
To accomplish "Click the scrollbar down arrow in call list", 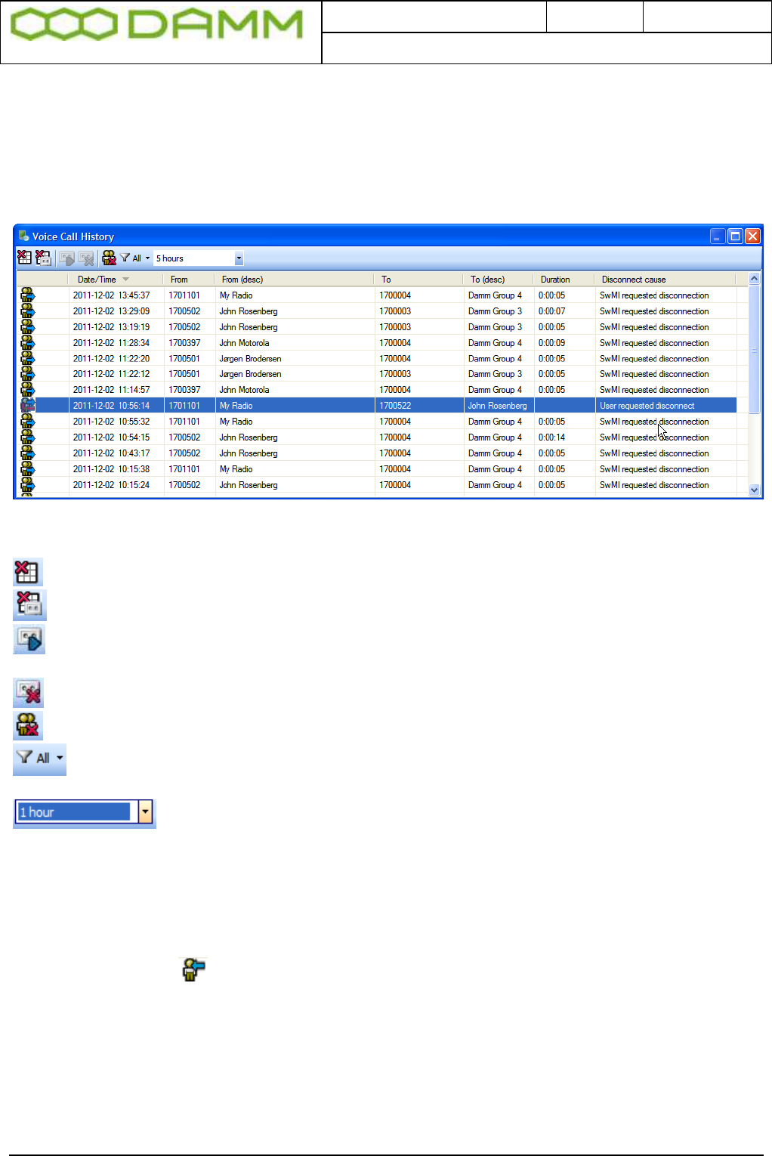I will pyautogui.click(x=754, y=490).
